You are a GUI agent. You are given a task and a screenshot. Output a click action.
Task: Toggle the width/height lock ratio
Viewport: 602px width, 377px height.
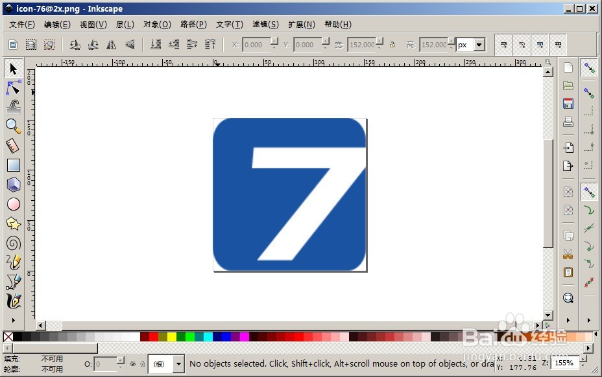392,45
